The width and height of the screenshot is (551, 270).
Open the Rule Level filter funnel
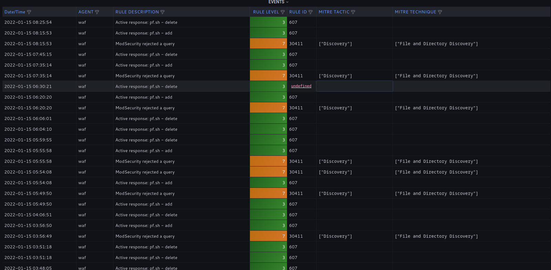pyautogui.click(x=283, y=12)
